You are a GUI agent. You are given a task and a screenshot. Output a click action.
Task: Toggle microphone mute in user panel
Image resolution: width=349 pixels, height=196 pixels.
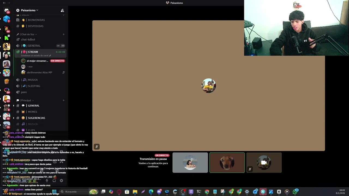(x=47, y=180)
